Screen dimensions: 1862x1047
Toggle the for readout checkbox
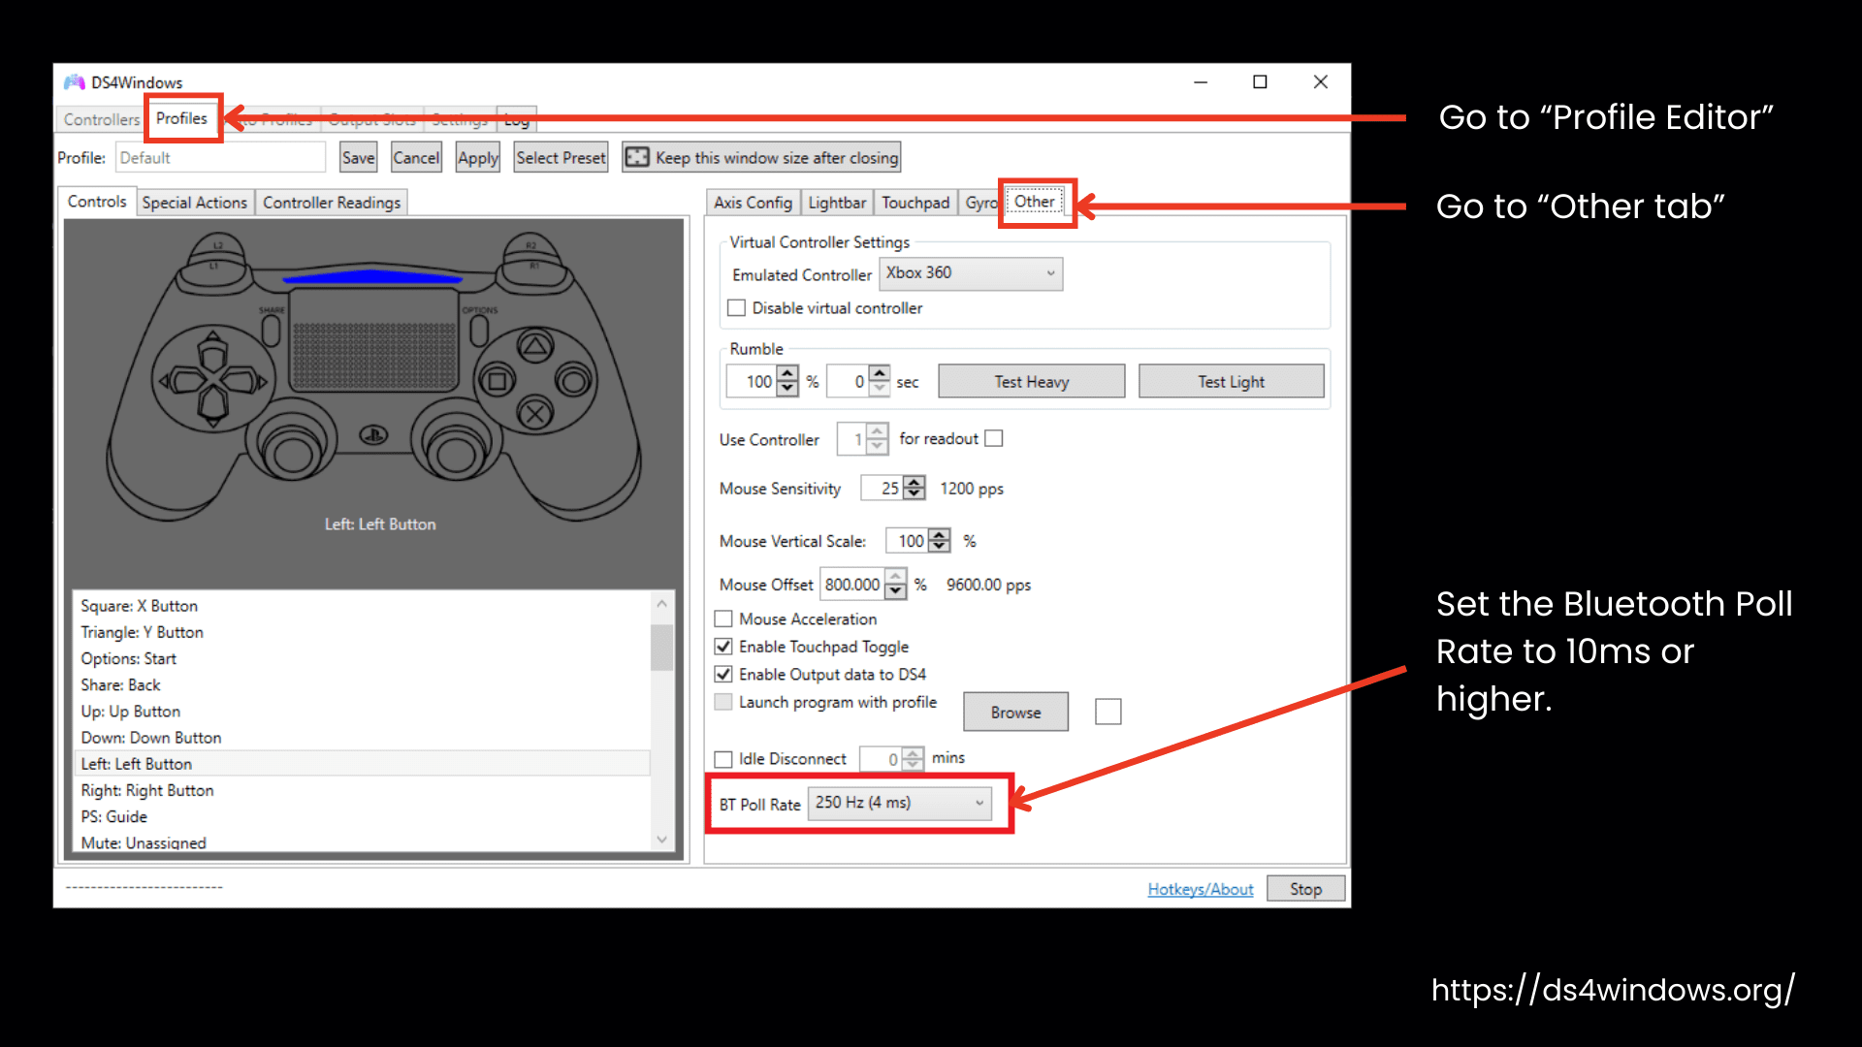[x=994, y=439]
